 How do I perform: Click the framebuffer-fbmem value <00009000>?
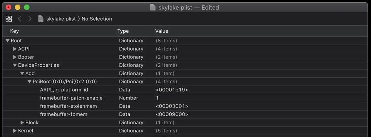coord(172,114)
